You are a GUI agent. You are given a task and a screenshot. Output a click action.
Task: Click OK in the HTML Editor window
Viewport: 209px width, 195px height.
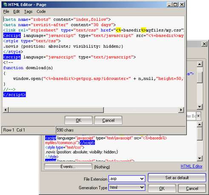[78, 120]
